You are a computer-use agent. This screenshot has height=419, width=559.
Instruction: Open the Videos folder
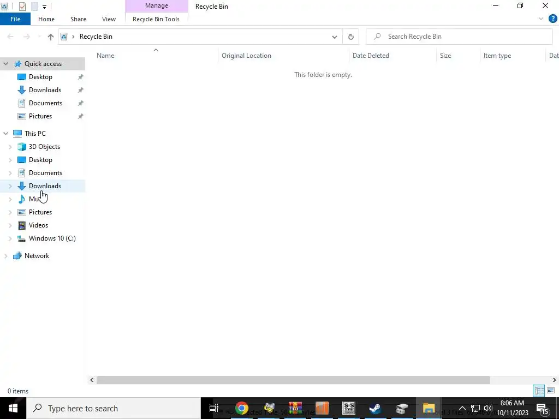point(38,225)
